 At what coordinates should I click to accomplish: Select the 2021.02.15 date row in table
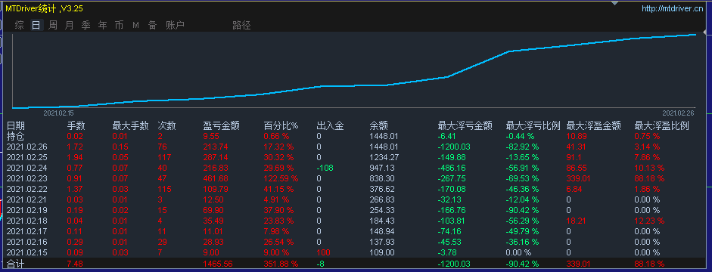26,252
